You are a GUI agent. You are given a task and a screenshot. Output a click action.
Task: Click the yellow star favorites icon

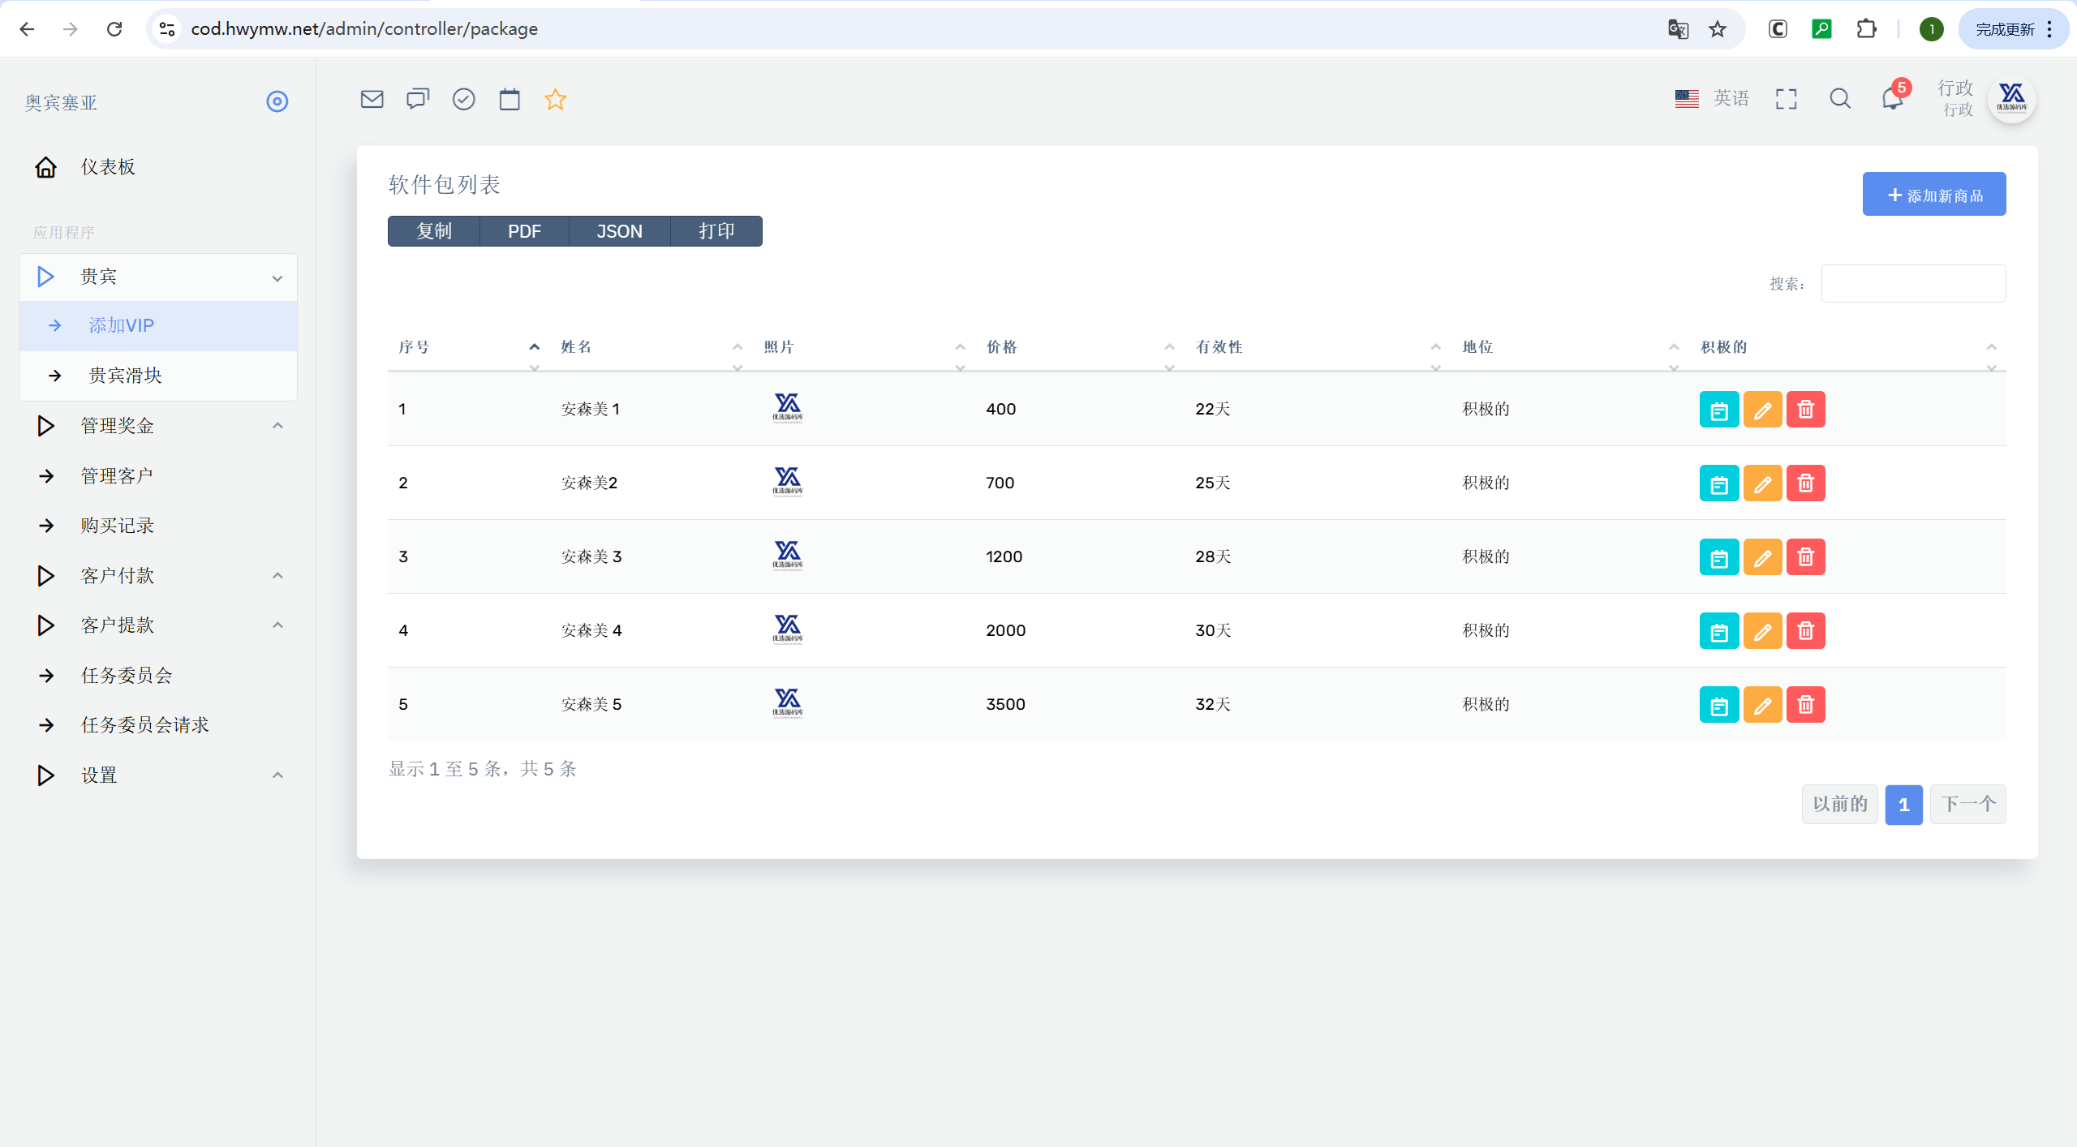(556, 99)
